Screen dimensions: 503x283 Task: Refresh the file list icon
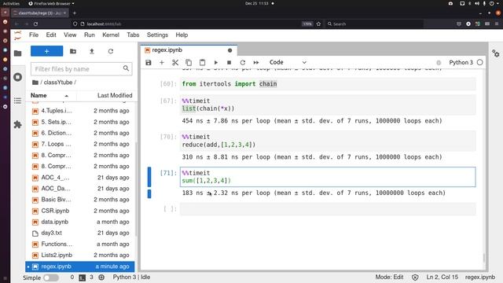coord(111,51)
